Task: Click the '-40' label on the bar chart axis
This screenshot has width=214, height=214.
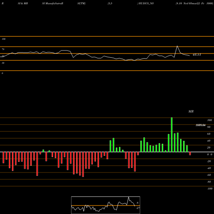Action: (209, 168)
